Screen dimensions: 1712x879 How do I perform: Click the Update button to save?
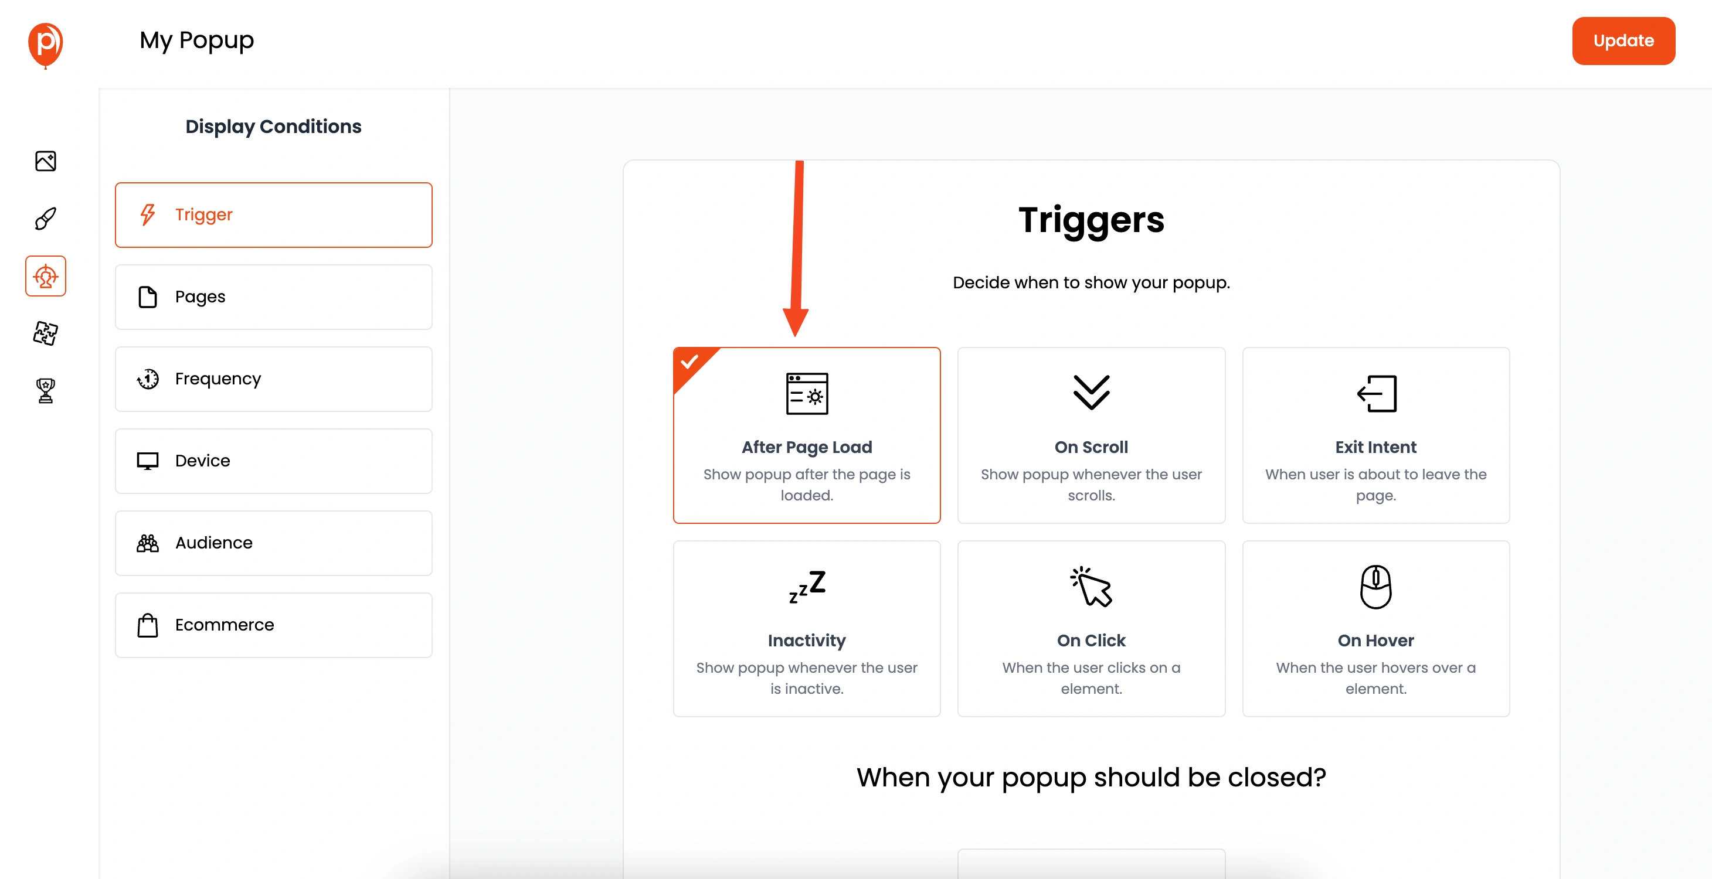pos(1626,40)
